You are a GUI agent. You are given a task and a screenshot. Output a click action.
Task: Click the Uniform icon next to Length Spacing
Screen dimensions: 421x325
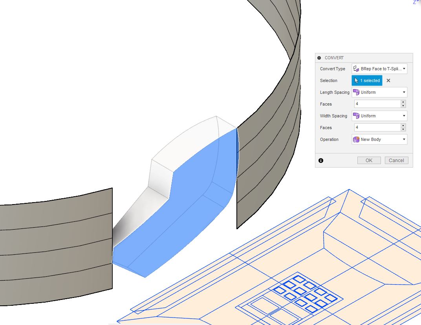pos(356,92)
